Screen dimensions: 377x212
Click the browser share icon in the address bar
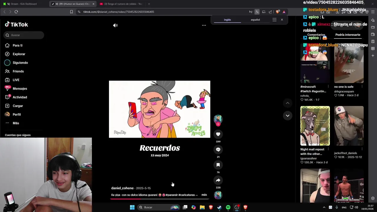coord(270,12)
